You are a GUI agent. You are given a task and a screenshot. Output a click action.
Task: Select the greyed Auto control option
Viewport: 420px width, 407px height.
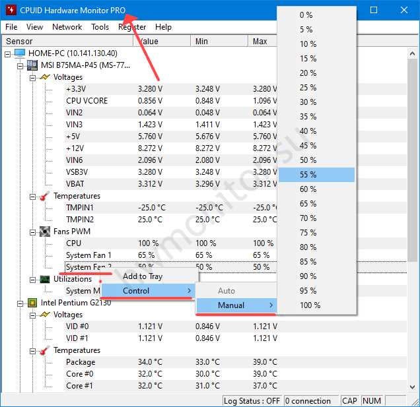236,291
